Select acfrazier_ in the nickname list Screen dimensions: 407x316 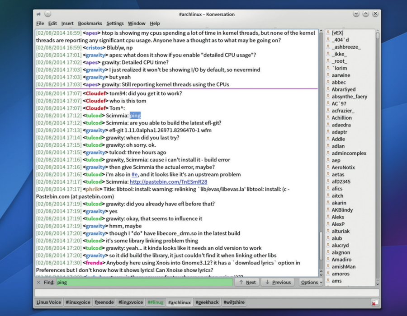click(x=343, y=111)
